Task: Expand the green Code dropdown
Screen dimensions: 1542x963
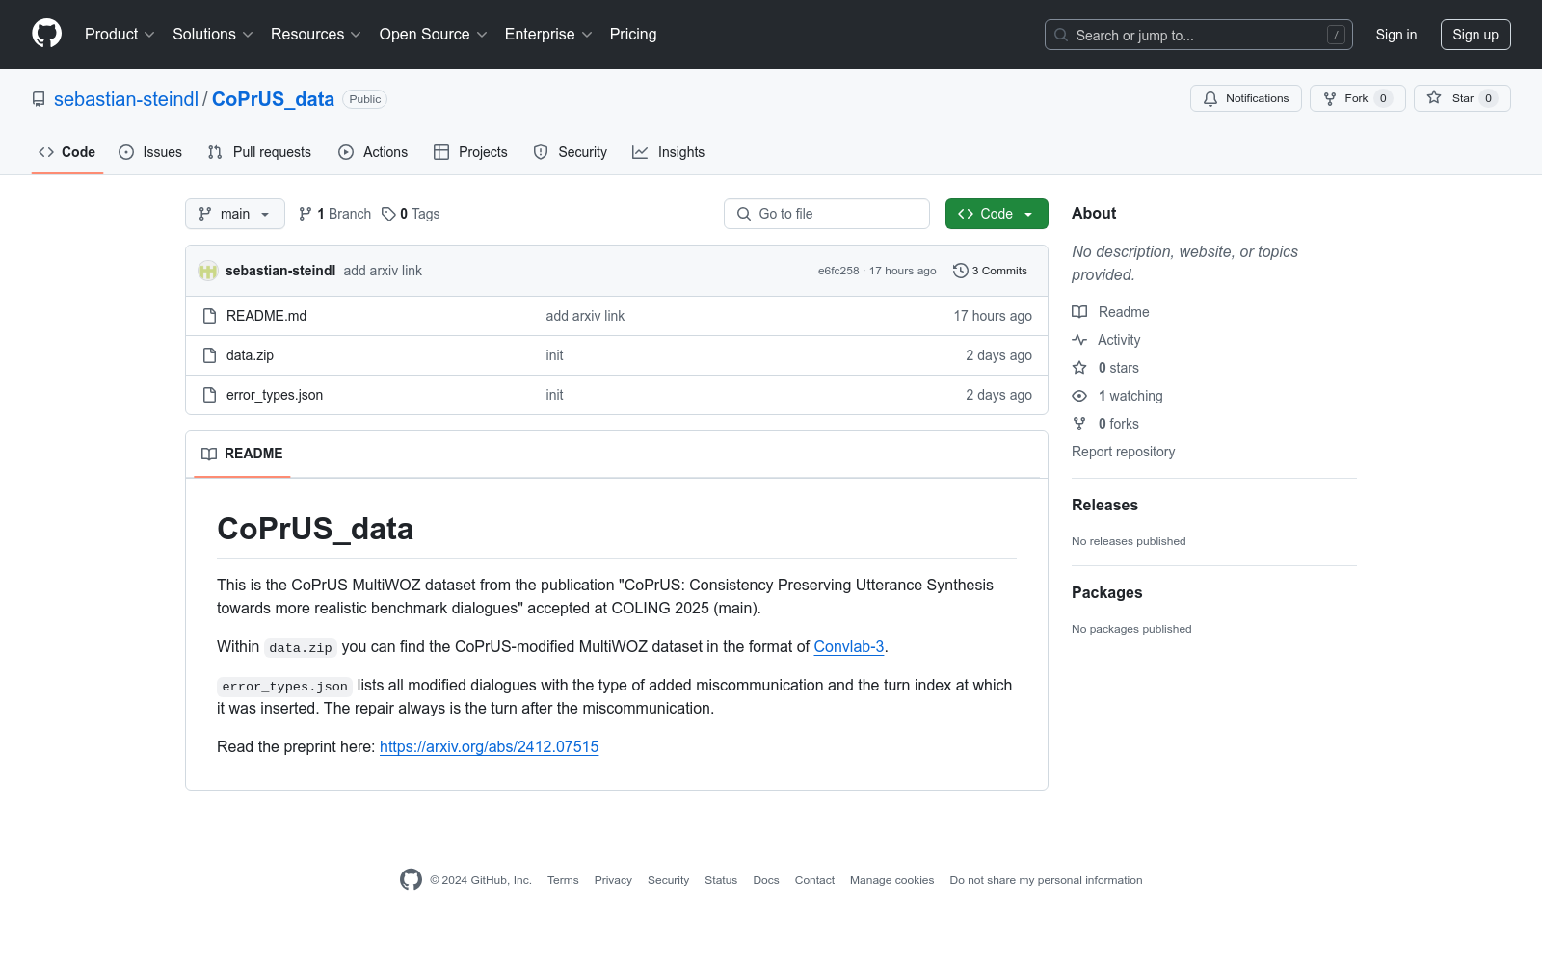Action: [997, 214]
